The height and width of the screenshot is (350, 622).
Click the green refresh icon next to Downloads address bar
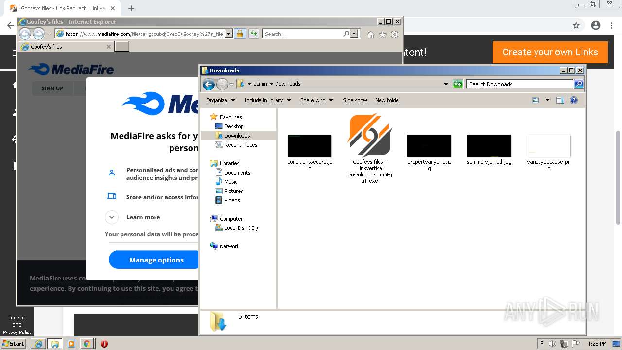[458, 84]
